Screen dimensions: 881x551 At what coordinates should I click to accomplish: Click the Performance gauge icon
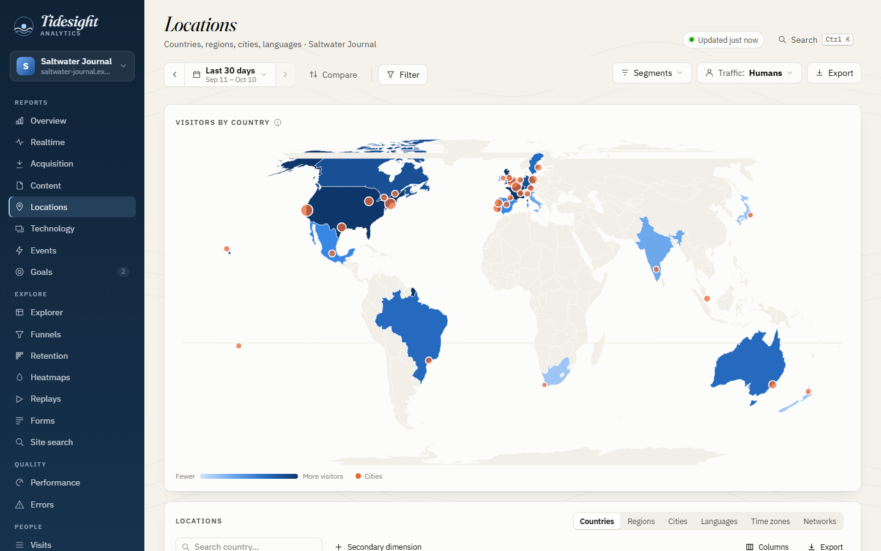click(20, 482)
